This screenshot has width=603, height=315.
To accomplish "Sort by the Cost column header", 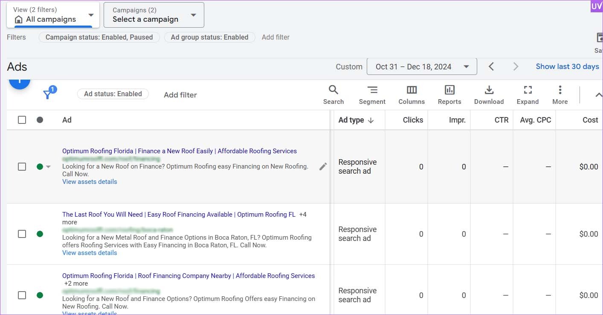I will click(590, 120).
